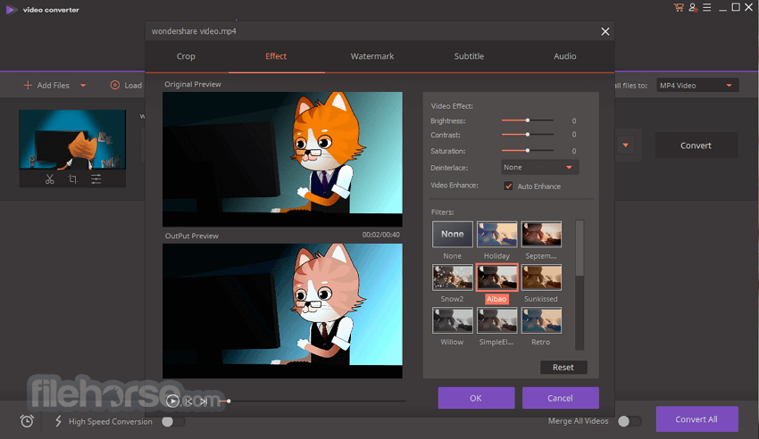The height and width of the screenshot is (439, 759).
Task: Switch to the Crop tab
Action: [x=186, y=56]
